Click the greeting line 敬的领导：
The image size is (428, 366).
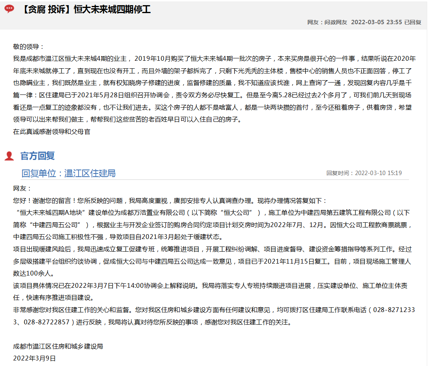[29, 47]
